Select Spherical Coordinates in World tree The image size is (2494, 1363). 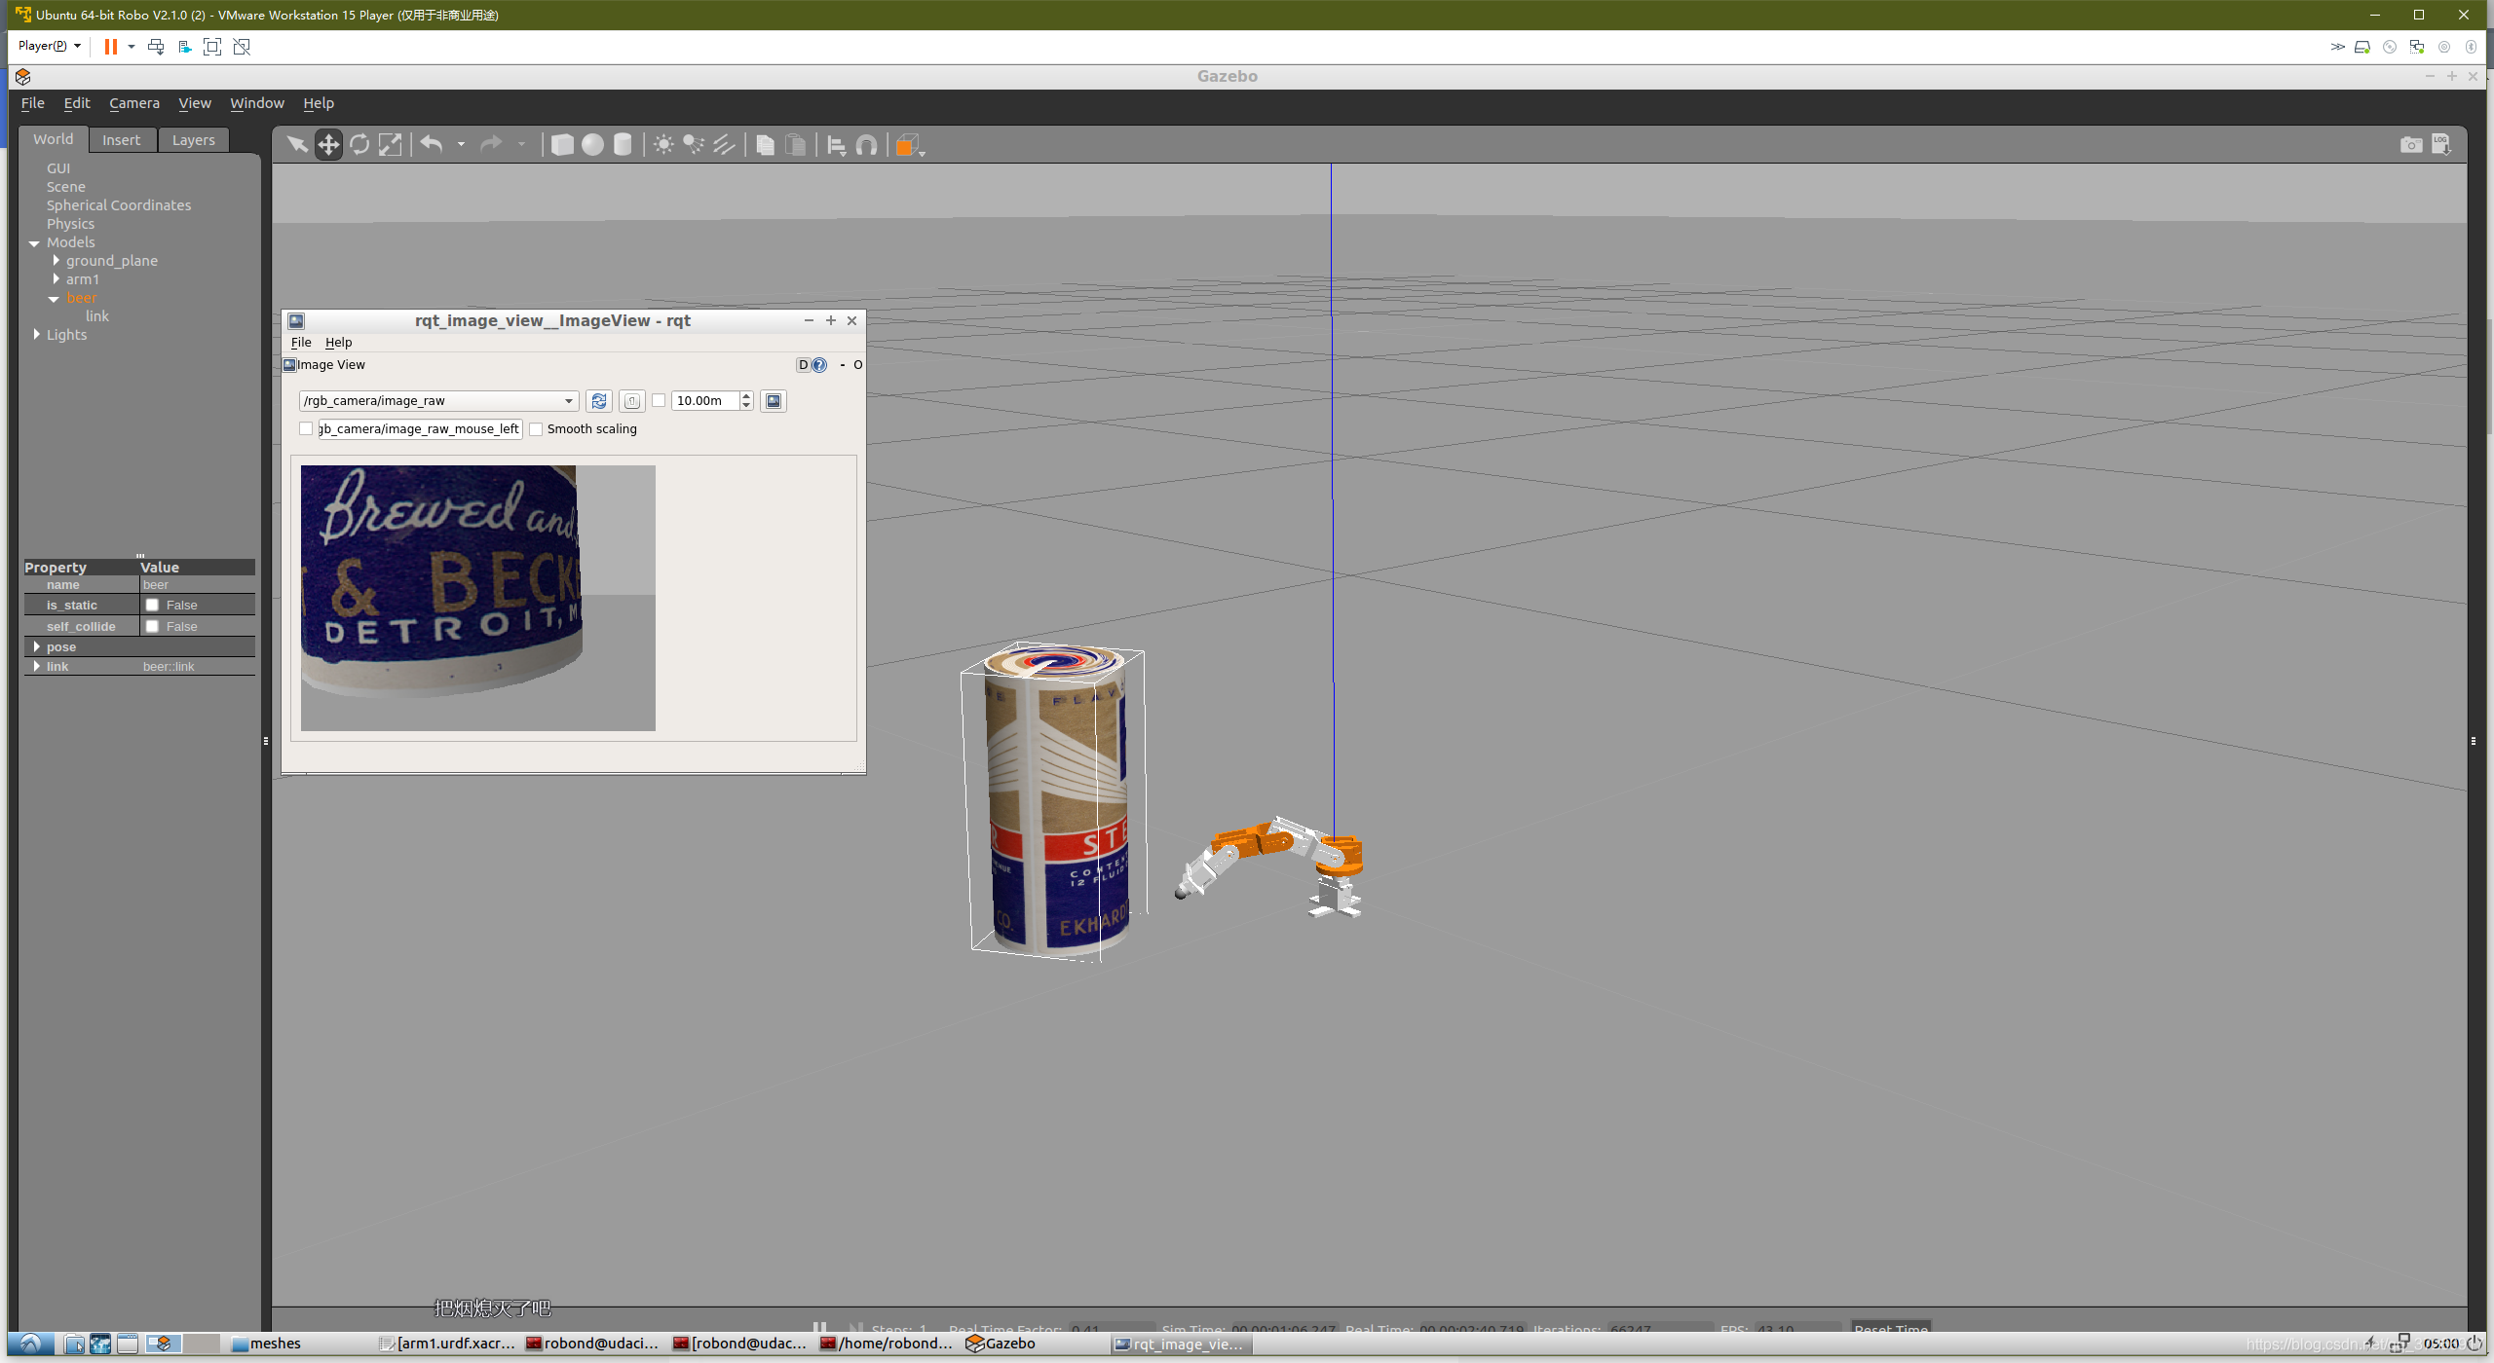point(119,205)
